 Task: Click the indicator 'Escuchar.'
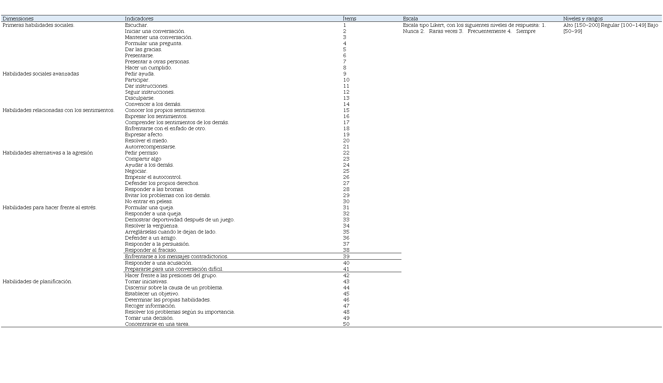[x=136, y=25]
